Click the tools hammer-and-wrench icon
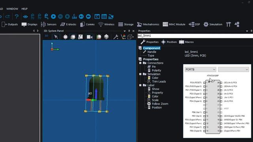Screen dimensions: 253x142 228,24
